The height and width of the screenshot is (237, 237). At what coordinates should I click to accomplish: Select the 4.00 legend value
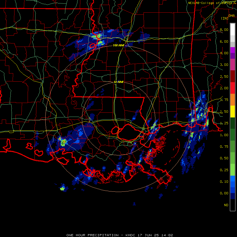(224, 53)
